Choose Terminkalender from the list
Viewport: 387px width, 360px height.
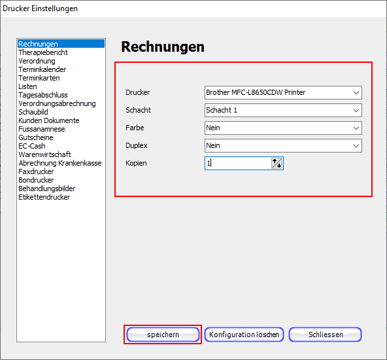(x=42, y=69)
